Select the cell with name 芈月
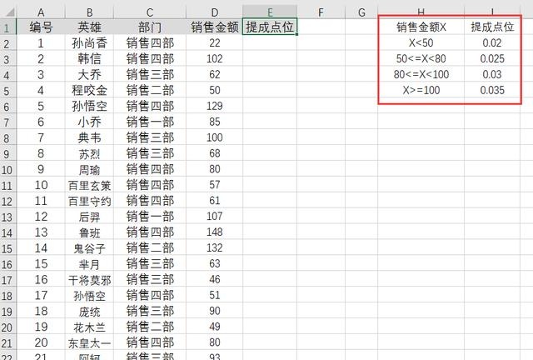Image resolution: width=533 pixels, height=360 pixels. pyautogui.click(x=89, y=263)
